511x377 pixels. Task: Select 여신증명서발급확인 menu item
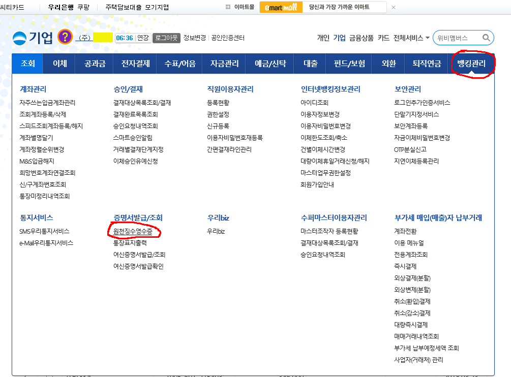[138, 266]
